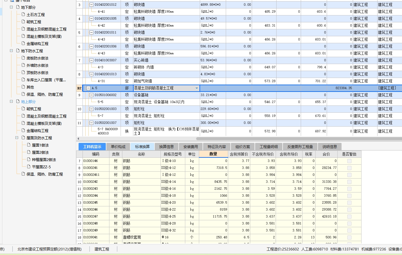Click the document icon next to 其他

[x=23, y=87]
